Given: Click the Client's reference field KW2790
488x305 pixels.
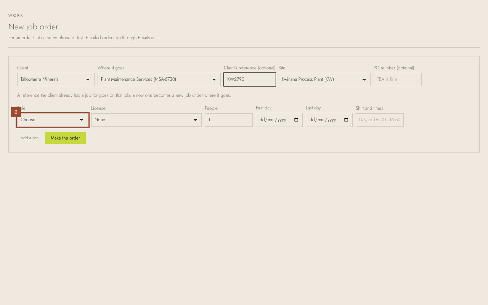Looking at the screenshot, I should pyautogui.click(x=250, y=79).
